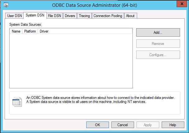The width and height of the screenshot is (189, 133).
Task: Select the System DSN tab
Action: click(35, 15)
